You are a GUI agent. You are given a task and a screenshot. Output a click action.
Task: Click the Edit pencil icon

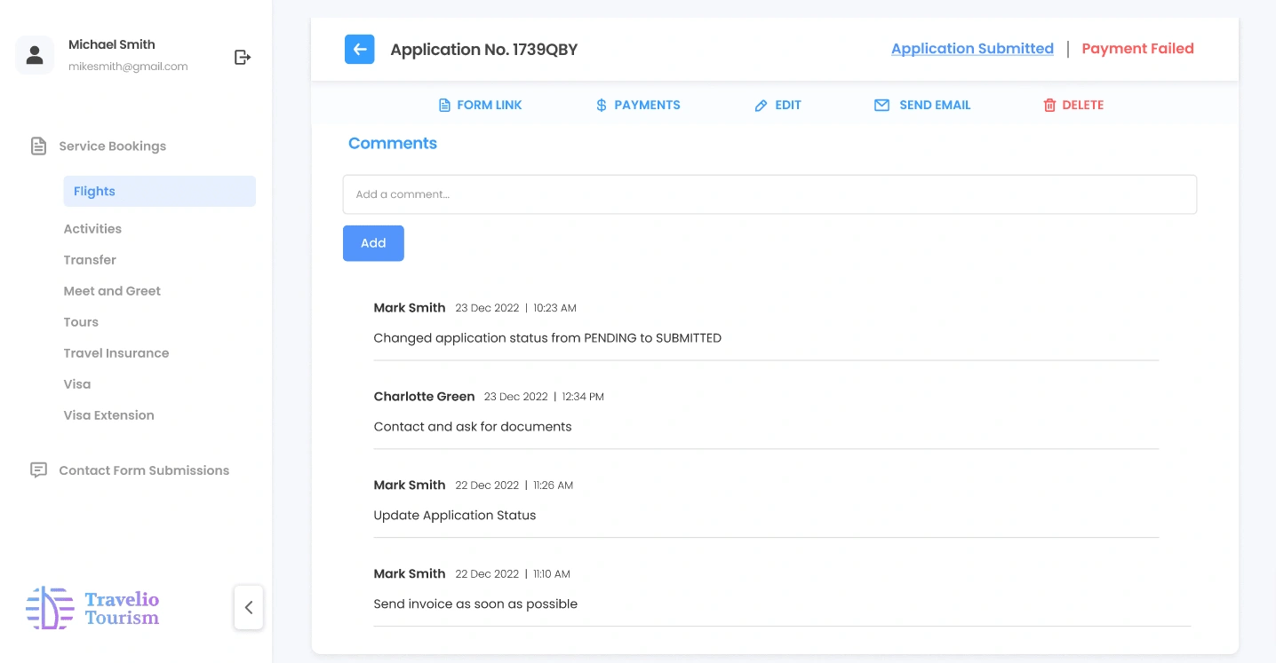point(761,106)
